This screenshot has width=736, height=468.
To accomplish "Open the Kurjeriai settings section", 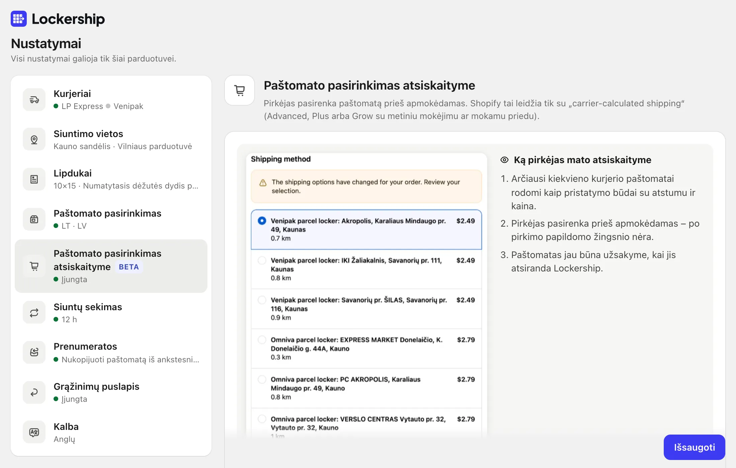I will click(111, 100).
